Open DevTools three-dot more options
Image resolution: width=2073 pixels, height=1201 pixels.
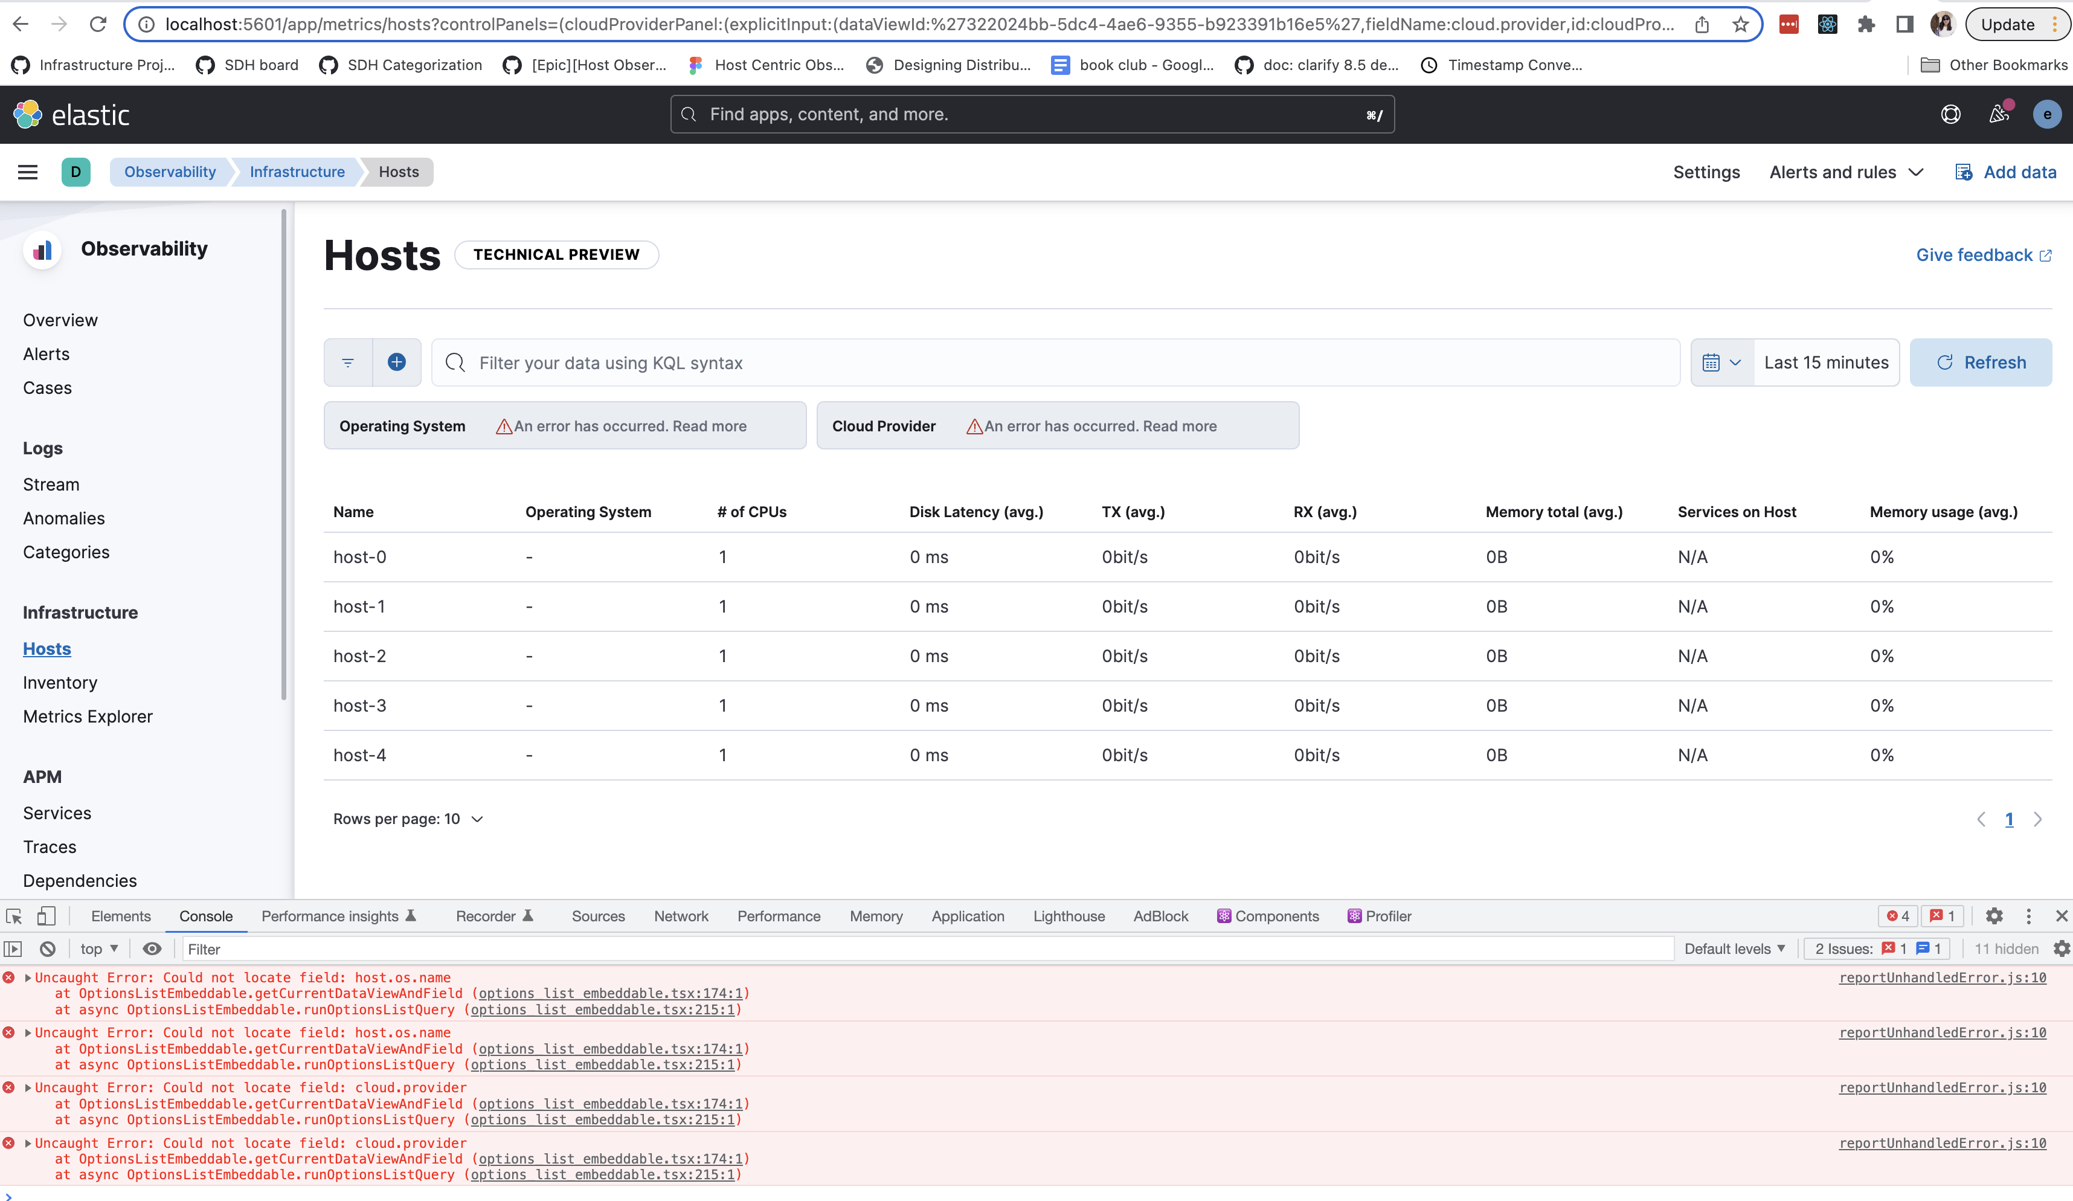pos(2028,916)
